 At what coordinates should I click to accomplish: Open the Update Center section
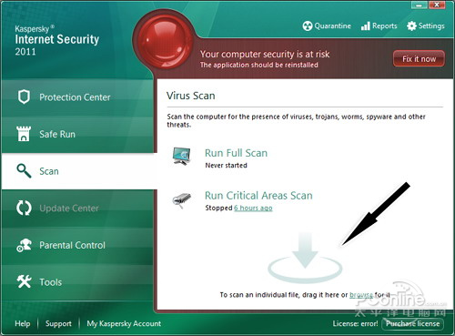click(x=77, y=209)
